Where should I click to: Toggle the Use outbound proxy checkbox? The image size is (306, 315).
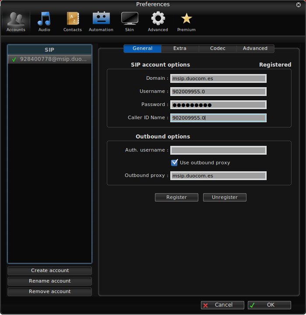pos(175,163)
